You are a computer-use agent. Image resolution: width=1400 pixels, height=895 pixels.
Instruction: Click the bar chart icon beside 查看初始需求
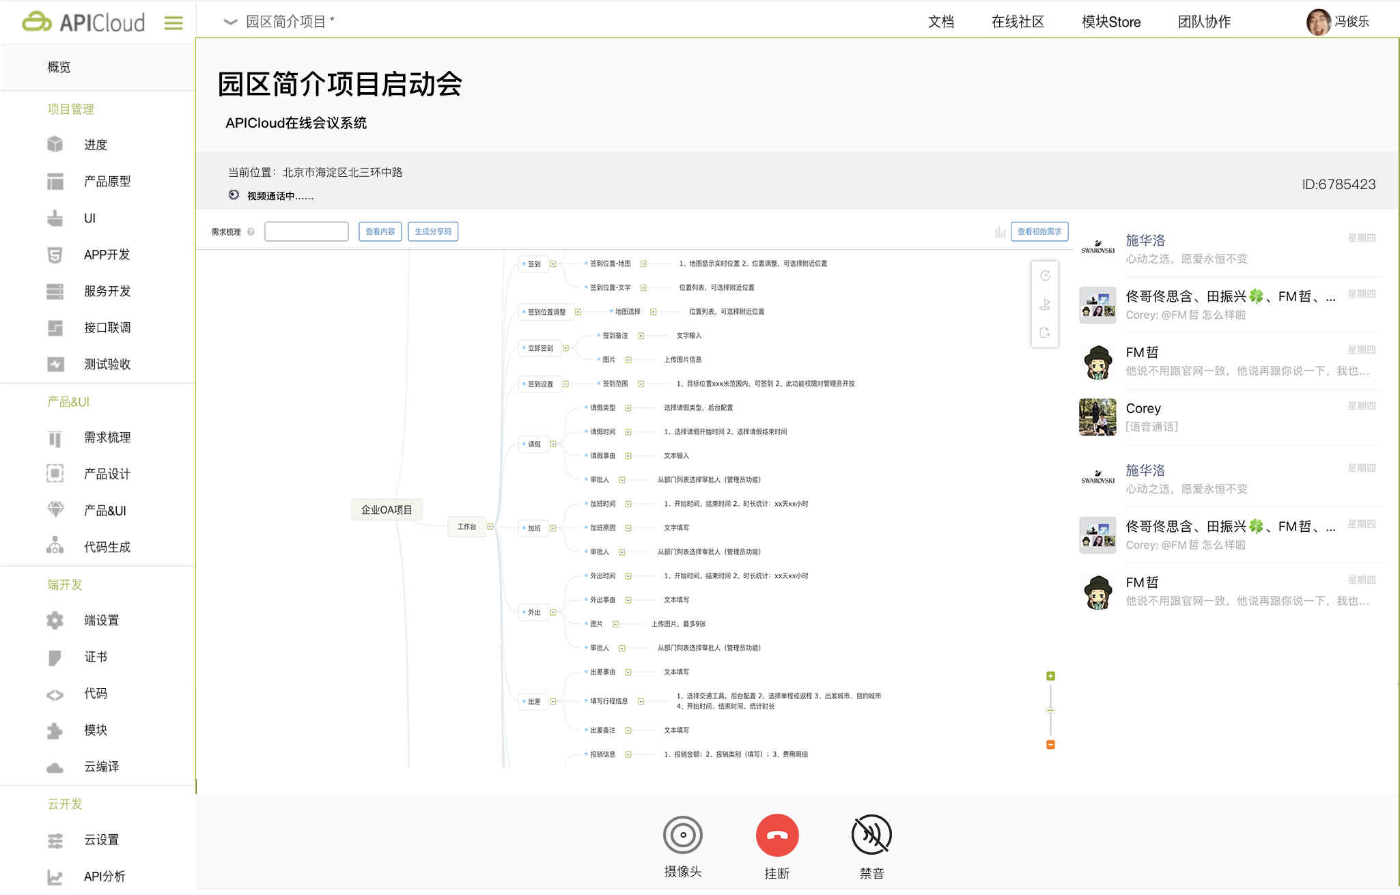pos(1000,232)
